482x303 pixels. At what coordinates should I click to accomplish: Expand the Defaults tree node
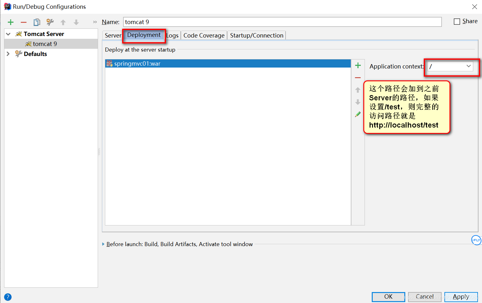pyautogui.click(x=8, y=54)
